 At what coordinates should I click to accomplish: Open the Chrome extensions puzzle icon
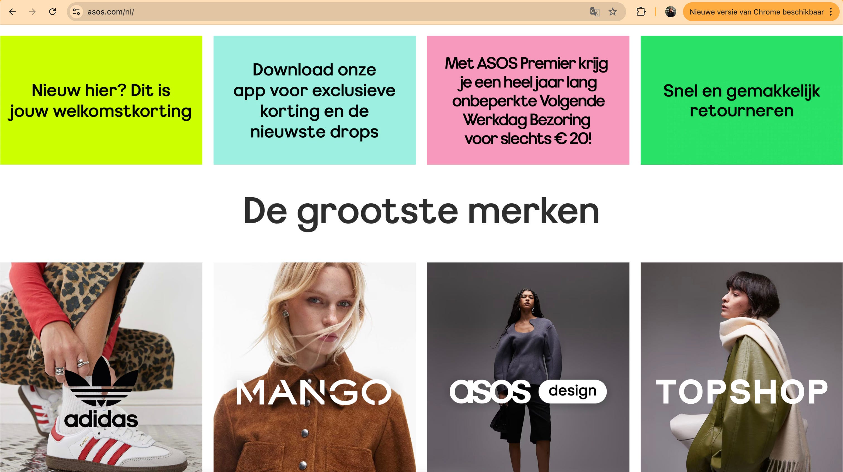tap(641, 12)
